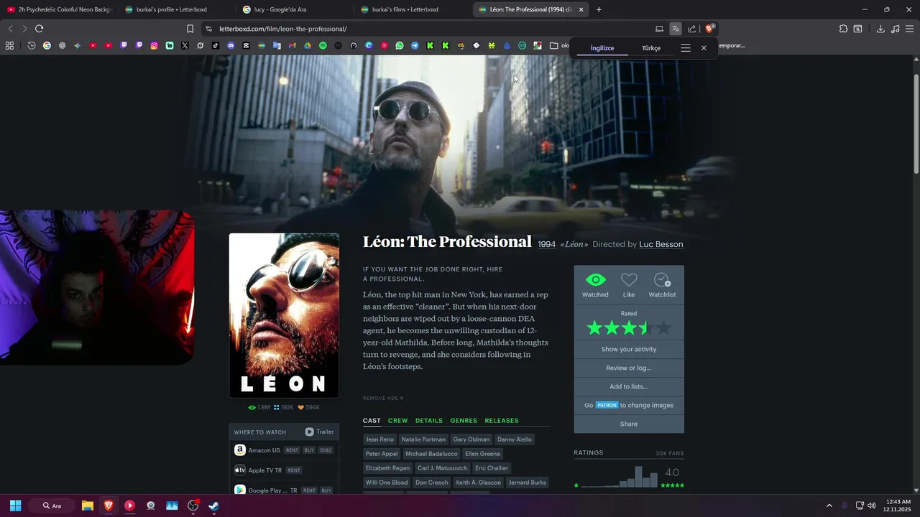This screenshot has width=920, height=517.
Task: Open the WhatsApp bookmark icon
Action: tap(400, 45)
